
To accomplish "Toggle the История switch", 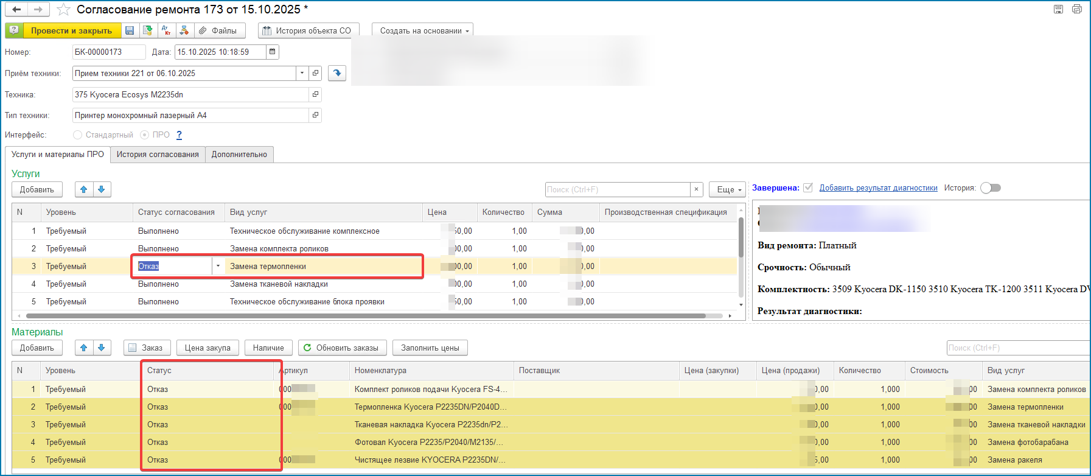I will [990, 188].
